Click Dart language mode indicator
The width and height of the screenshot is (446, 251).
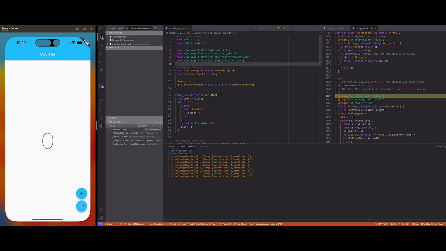[407, 224]
